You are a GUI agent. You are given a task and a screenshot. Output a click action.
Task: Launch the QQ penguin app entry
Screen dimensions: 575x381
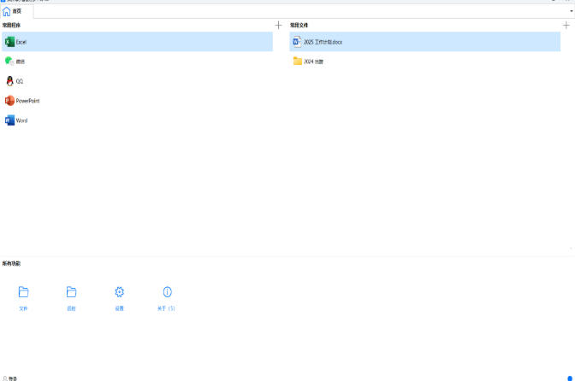click(19, 81)
